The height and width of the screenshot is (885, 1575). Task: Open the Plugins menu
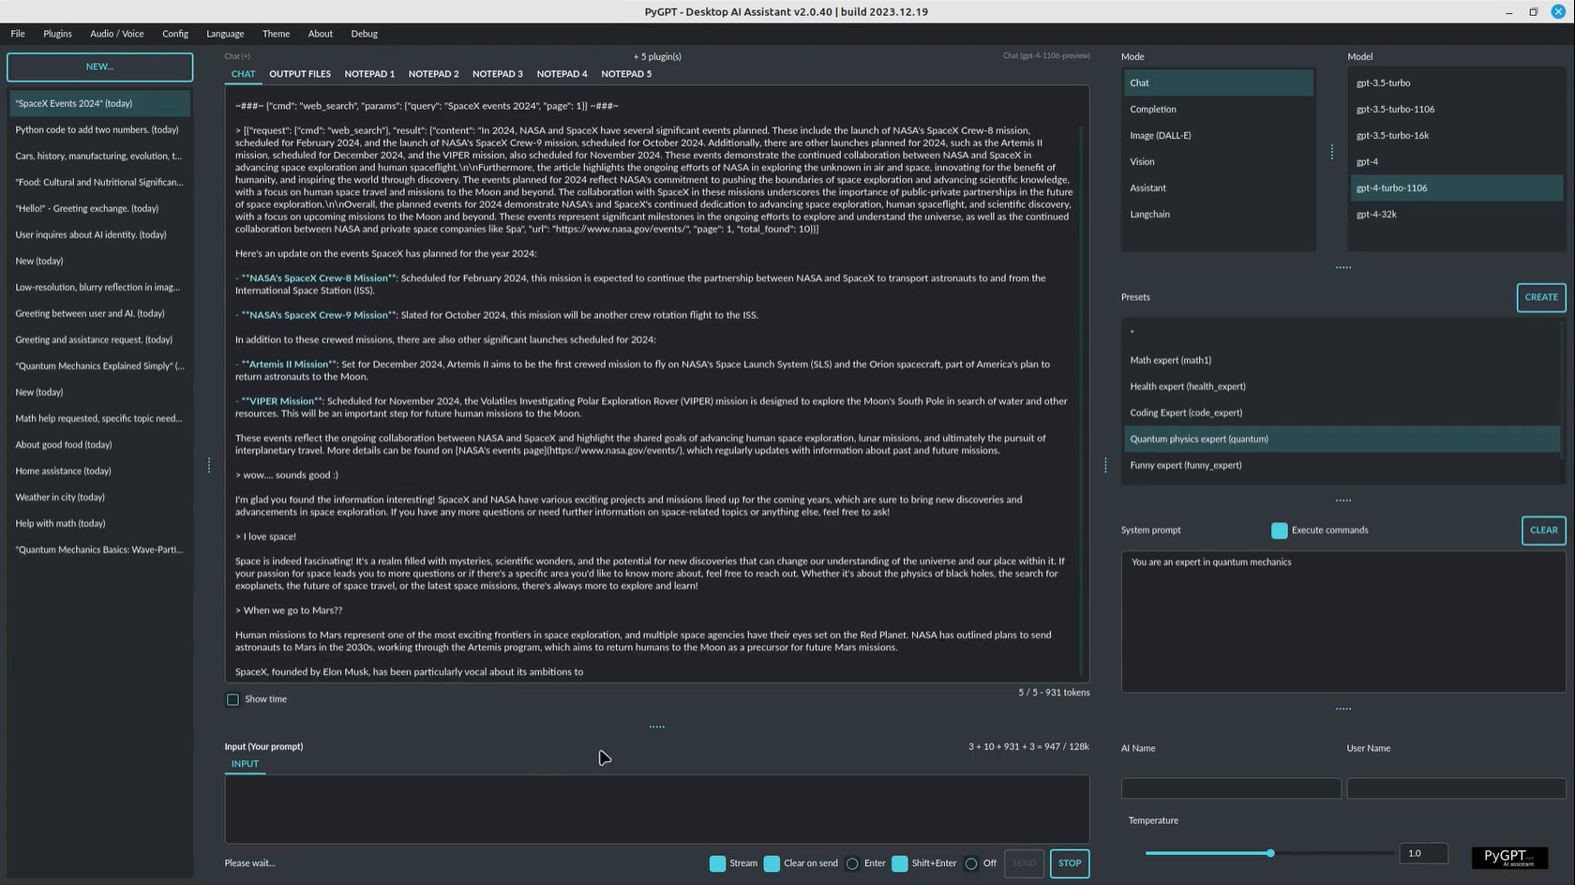(57, 34)
